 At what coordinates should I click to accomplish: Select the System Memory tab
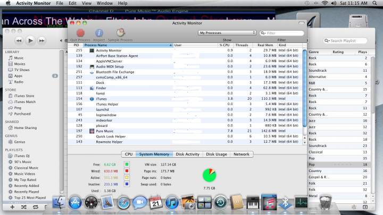(x=154, y=154)
